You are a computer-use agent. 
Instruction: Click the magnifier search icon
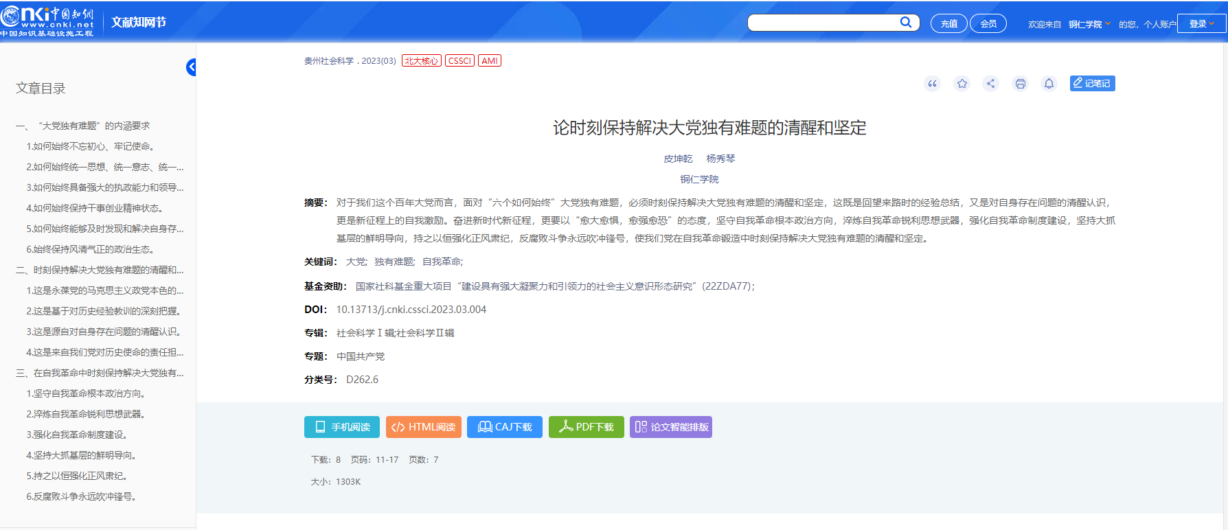(906, 23)
